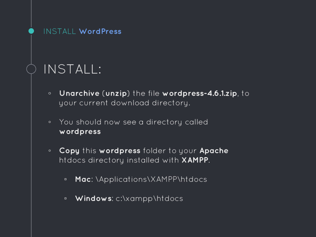Screen dimensions: 316x237
Task: Click the square bullet beside 'Mac:'
Action: 65,179
